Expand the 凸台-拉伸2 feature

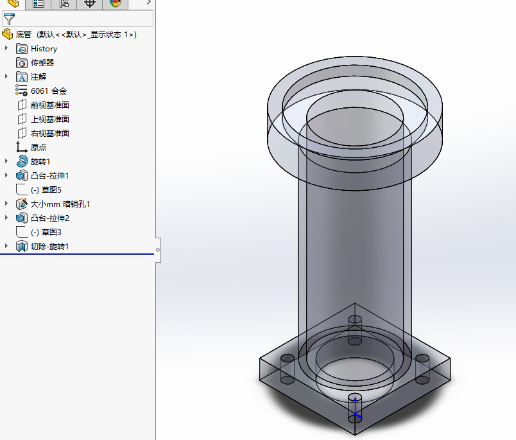6,218
